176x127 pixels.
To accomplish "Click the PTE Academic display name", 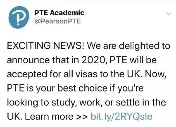I will (x=59, y=13).
